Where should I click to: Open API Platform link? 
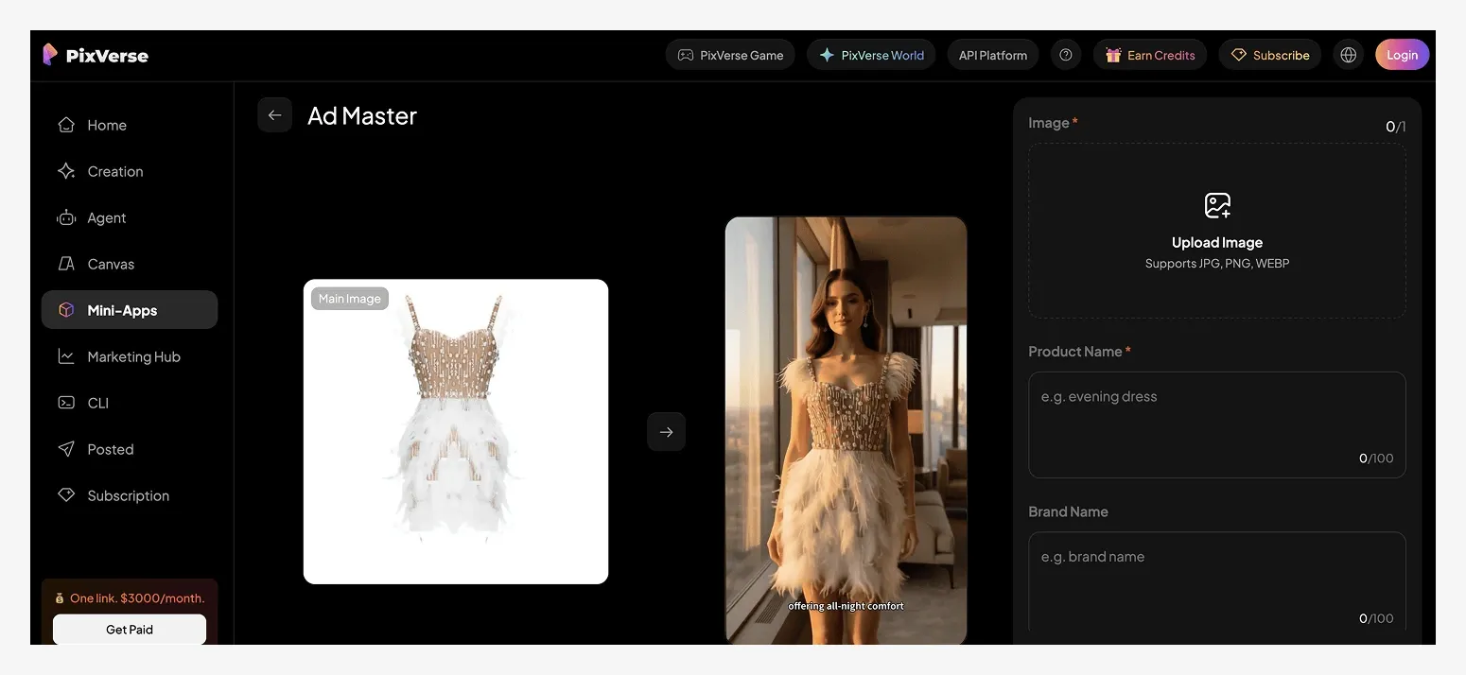[x=993, y=55]
